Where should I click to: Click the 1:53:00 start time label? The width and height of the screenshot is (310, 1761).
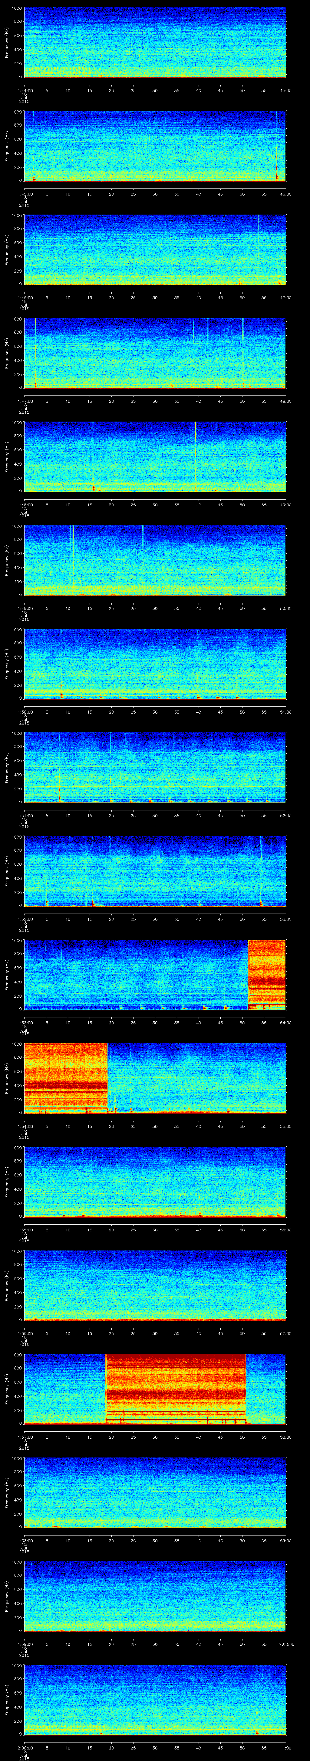[25, 1023]
